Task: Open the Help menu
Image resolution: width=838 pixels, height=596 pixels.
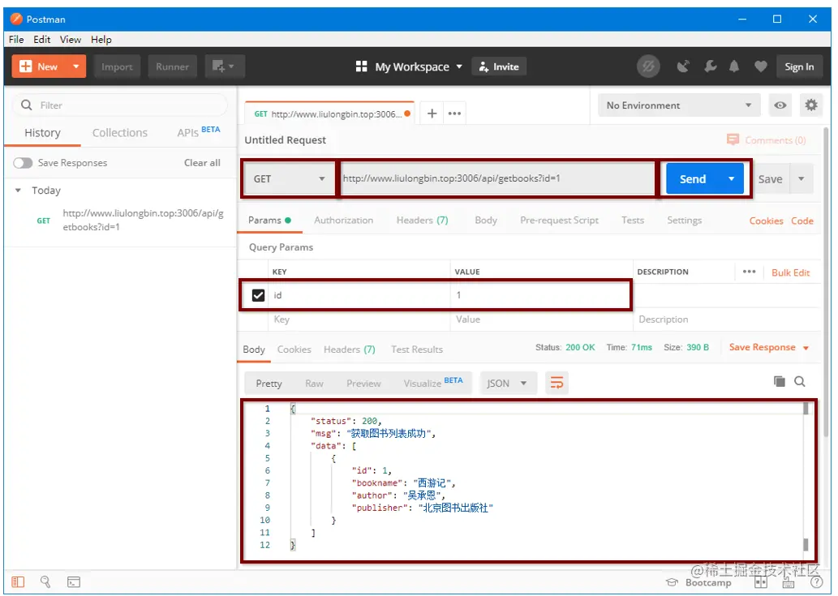Action: point(101,40)
